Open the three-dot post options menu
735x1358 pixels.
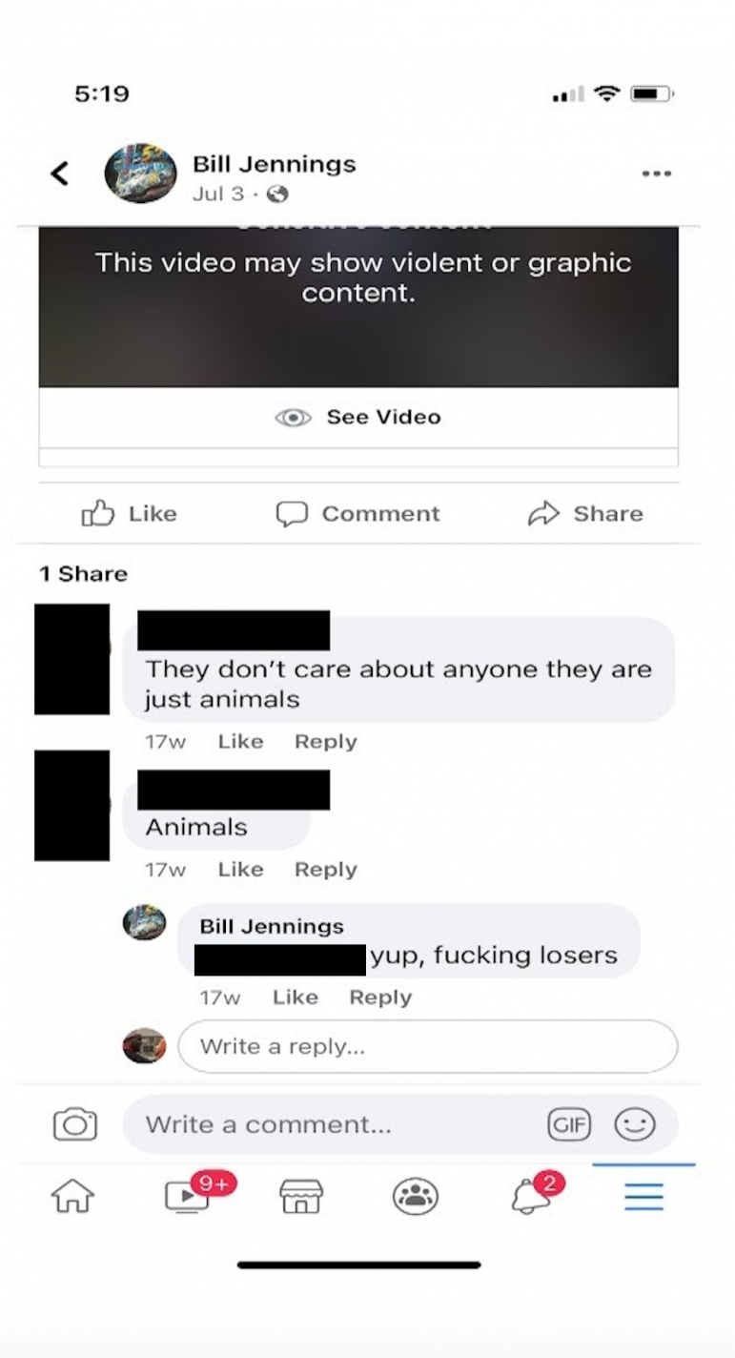[x=656, y=174]
